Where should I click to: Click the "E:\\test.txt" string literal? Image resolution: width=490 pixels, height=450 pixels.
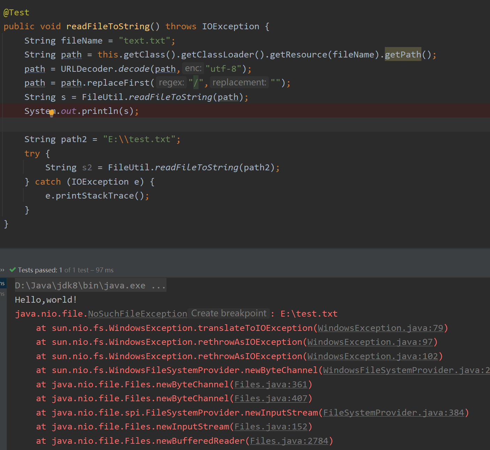(139, 139)
